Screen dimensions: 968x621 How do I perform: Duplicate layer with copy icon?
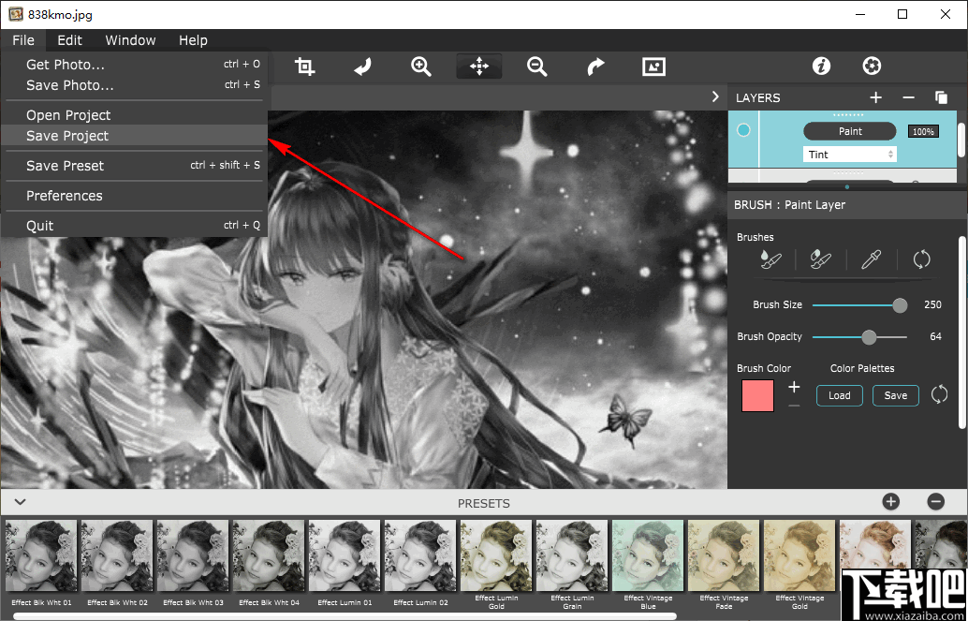pyautogui.click(x=941, y=97)
